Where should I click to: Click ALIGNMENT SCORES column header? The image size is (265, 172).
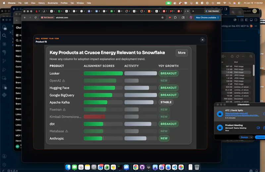point(99,66)
